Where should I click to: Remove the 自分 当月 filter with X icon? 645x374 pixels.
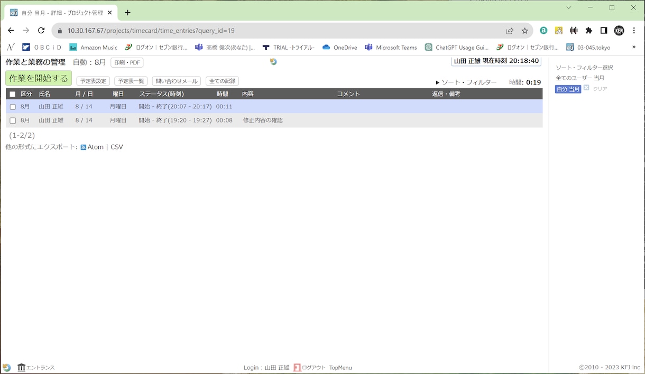point(586,88)
